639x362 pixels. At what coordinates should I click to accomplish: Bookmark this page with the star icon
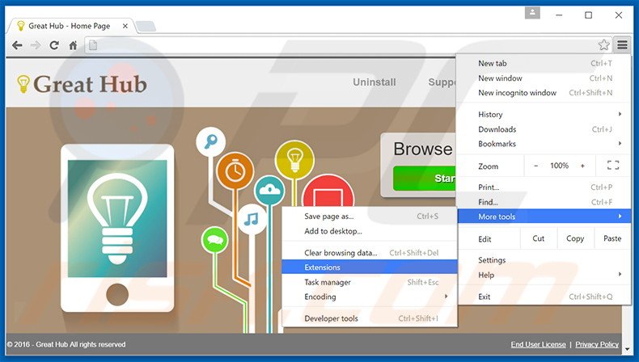pos(603,44)
